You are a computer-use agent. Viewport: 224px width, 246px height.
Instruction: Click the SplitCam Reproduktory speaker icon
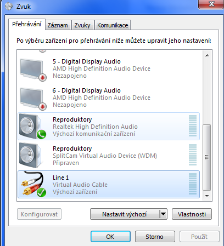31,156
